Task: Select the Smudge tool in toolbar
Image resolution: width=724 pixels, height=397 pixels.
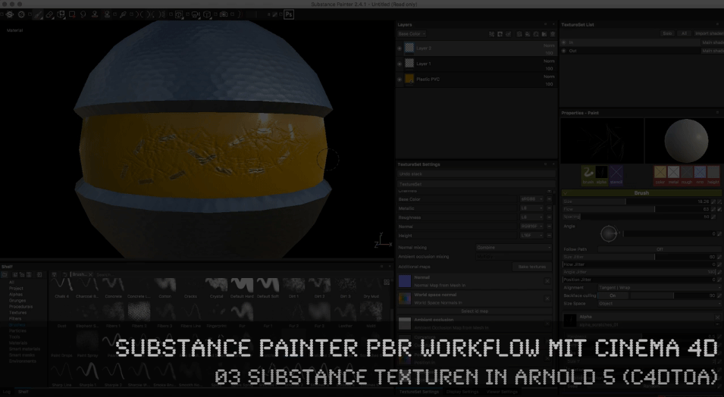Action: [x=83, y=14]
